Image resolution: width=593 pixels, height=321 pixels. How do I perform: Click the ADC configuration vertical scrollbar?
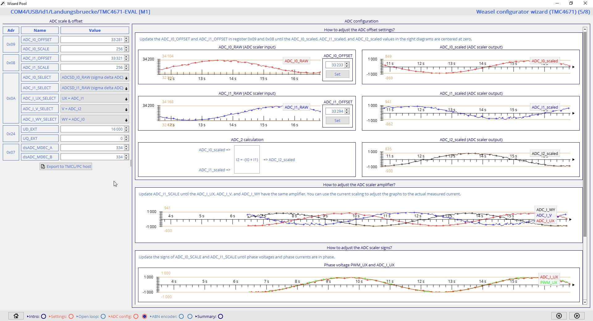(x=585, y=134)
